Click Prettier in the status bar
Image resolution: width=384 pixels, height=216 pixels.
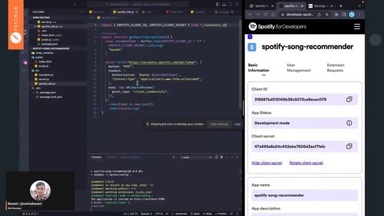point(221,214)
